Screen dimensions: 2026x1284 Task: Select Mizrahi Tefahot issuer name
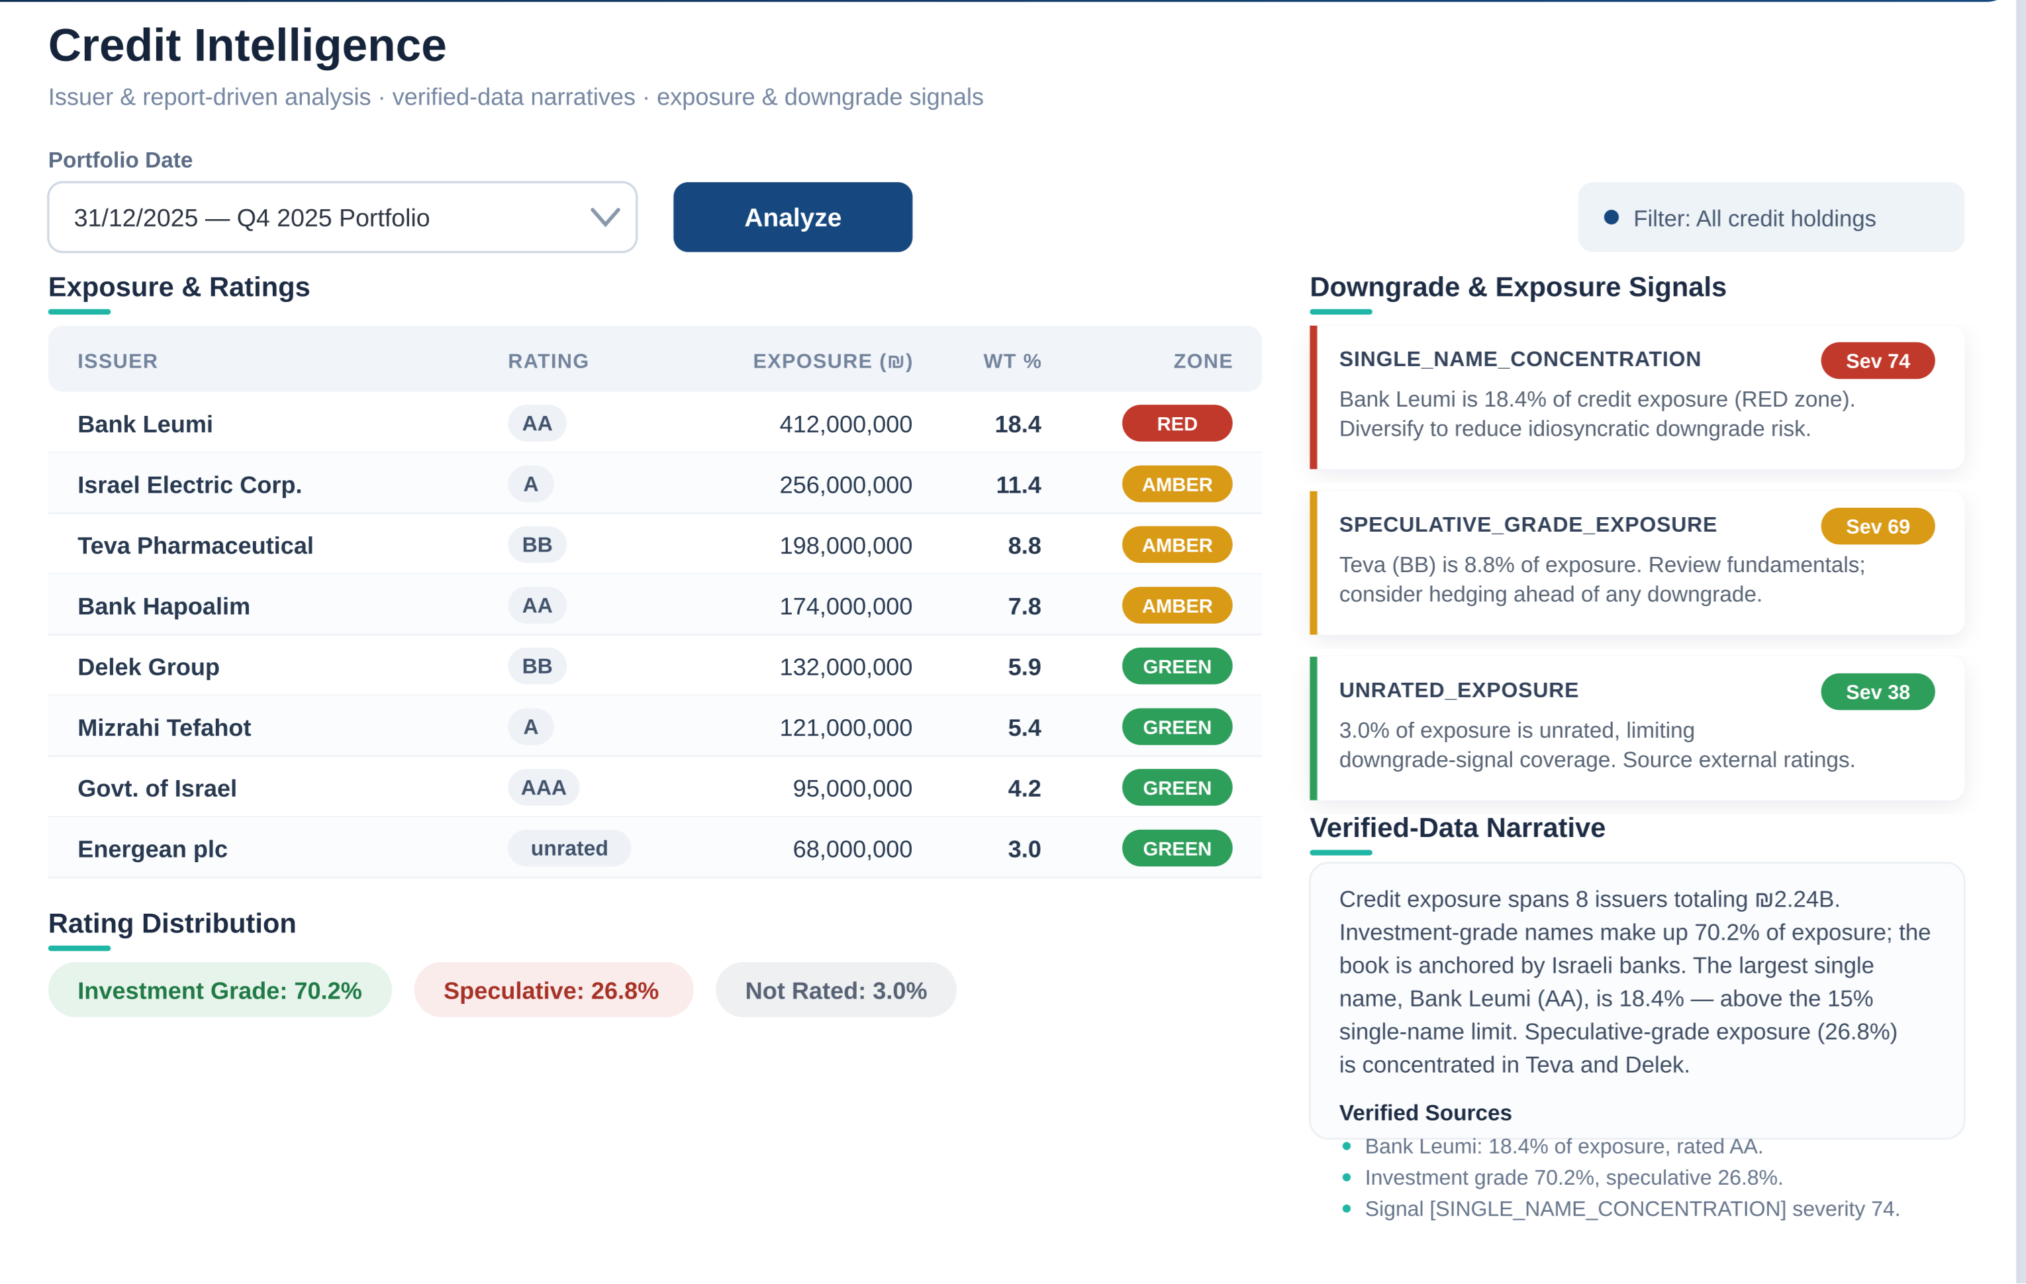164,727
